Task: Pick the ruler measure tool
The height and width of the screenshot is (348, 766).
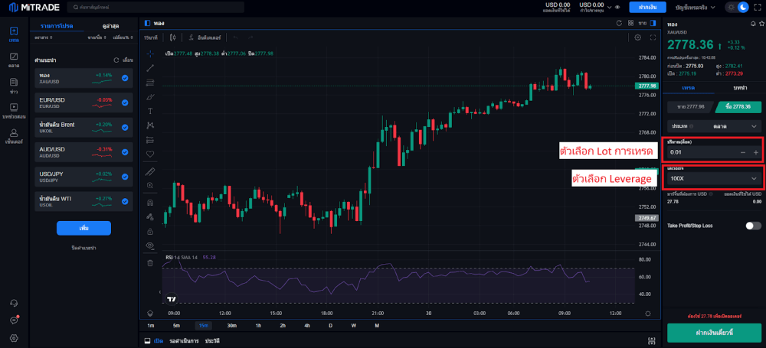Action: coord(150,171)
